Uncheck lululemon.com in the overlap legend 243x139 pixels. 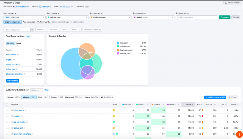118,50
